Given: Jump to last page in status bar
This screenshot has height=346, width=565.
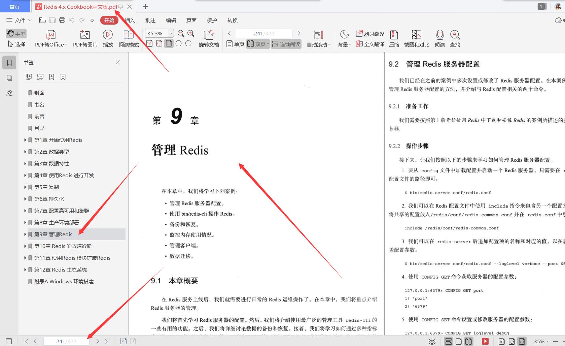Looking at the screenshot, I should pyautogui.click(x=107, y=341).
